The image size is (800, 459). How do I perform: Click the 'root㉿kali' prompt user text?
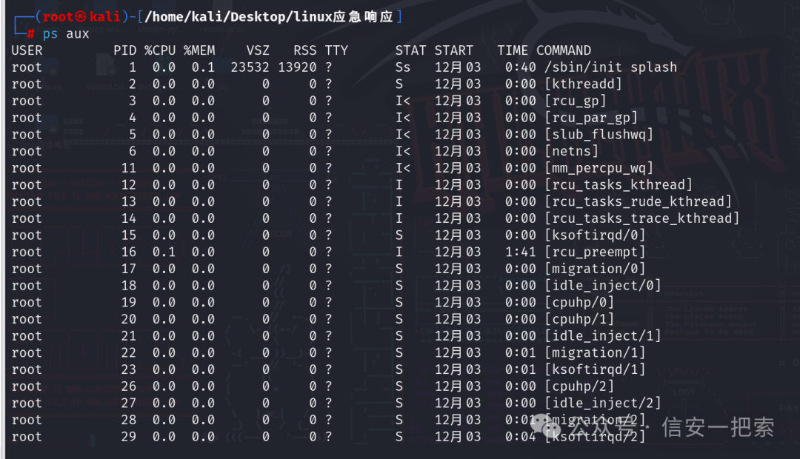[x=81, y=17]
